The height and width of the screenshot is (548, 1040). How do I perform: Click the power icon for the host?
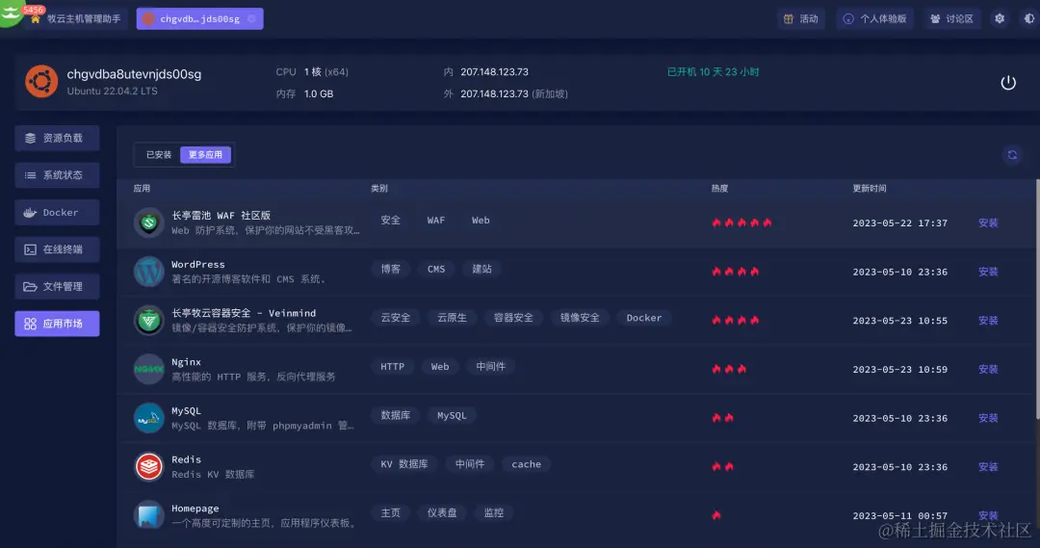1007,83
